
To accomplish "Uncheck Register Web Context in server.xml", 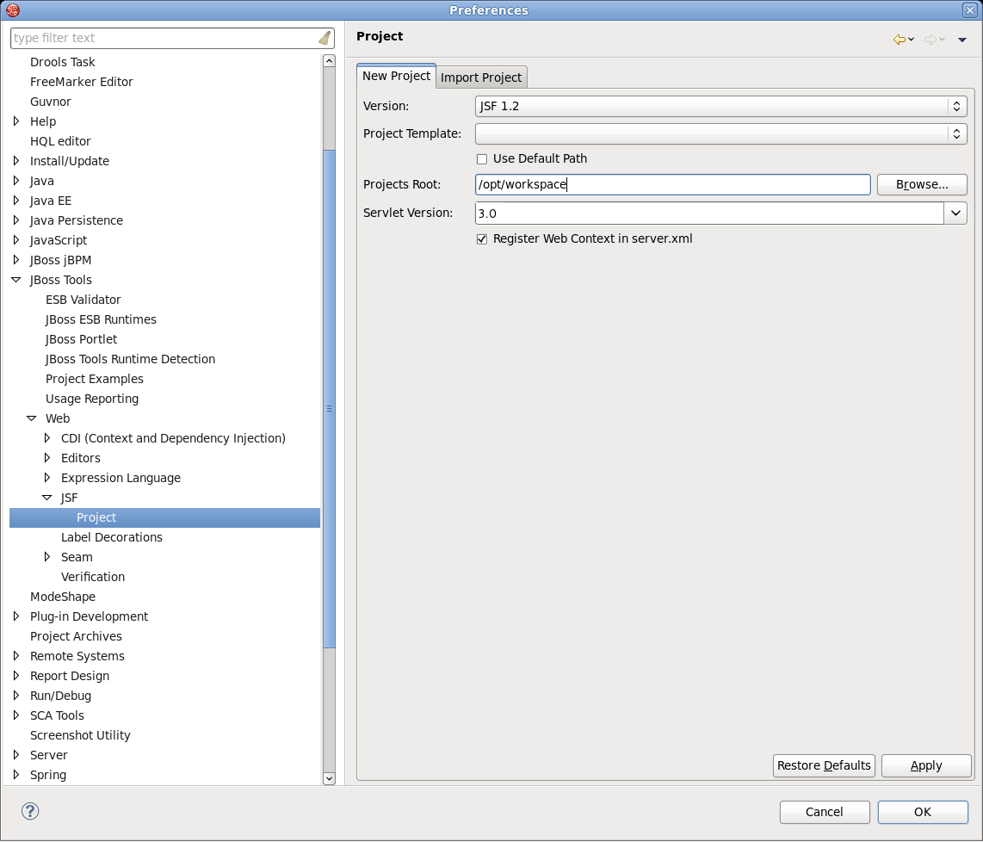I will (482, 238).
